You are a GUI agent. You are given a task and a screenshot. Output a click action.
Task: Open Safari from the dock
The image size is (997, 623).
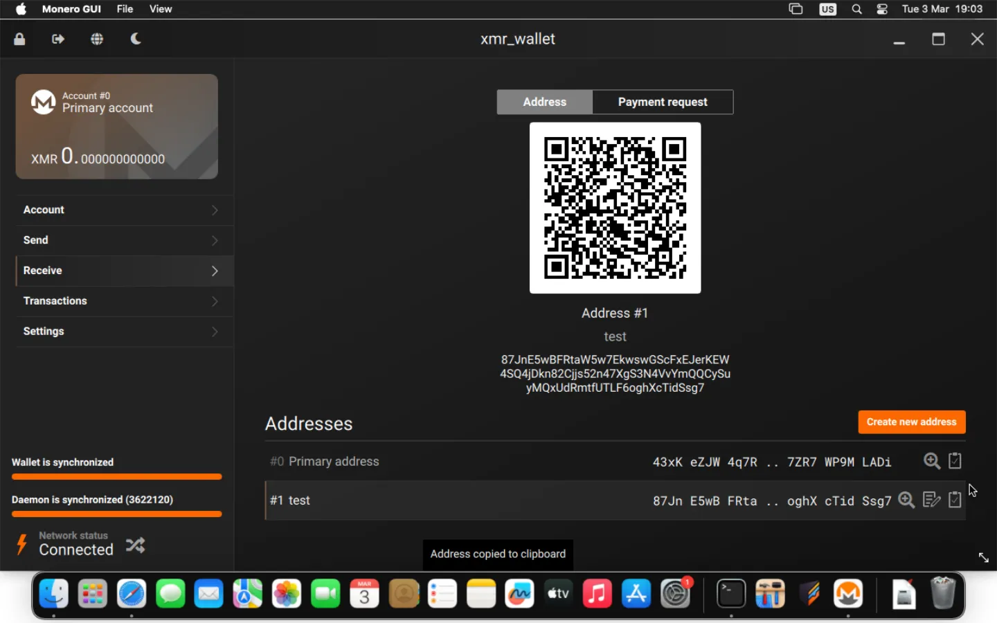[132, 594]
